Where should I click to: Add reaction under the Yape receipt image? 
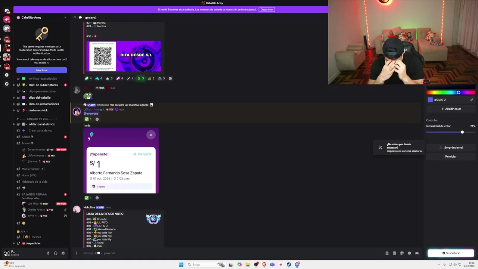(97, 198)
